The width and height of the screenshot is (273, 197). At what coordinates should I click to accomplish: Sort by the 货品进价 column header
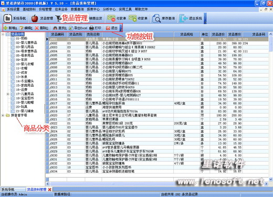218,34
